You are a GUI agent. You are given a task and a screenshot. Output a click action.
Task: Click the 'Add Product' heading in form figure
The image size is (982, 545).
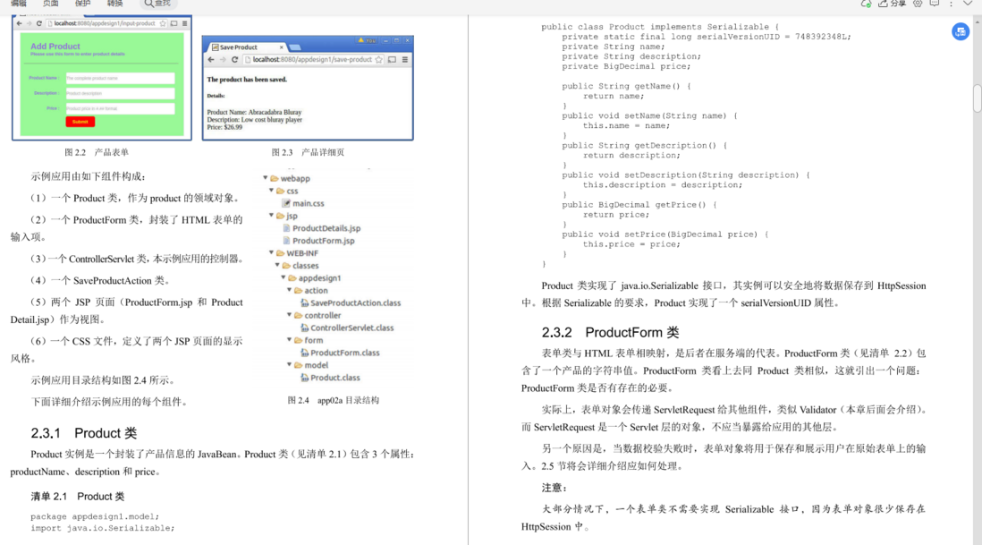click(x=55, y=47)
